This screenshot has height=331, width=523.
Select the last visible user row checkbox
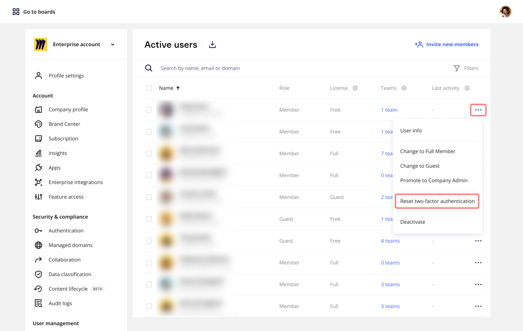pyautogui.click(x=149, y=306)
